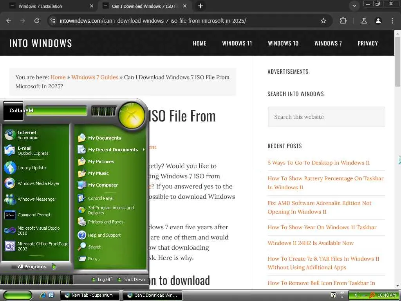Viewport: 401px width, 301px height.
Task: Switch to New Tab - Supermium taskbar window
Action: coord(90,295)
